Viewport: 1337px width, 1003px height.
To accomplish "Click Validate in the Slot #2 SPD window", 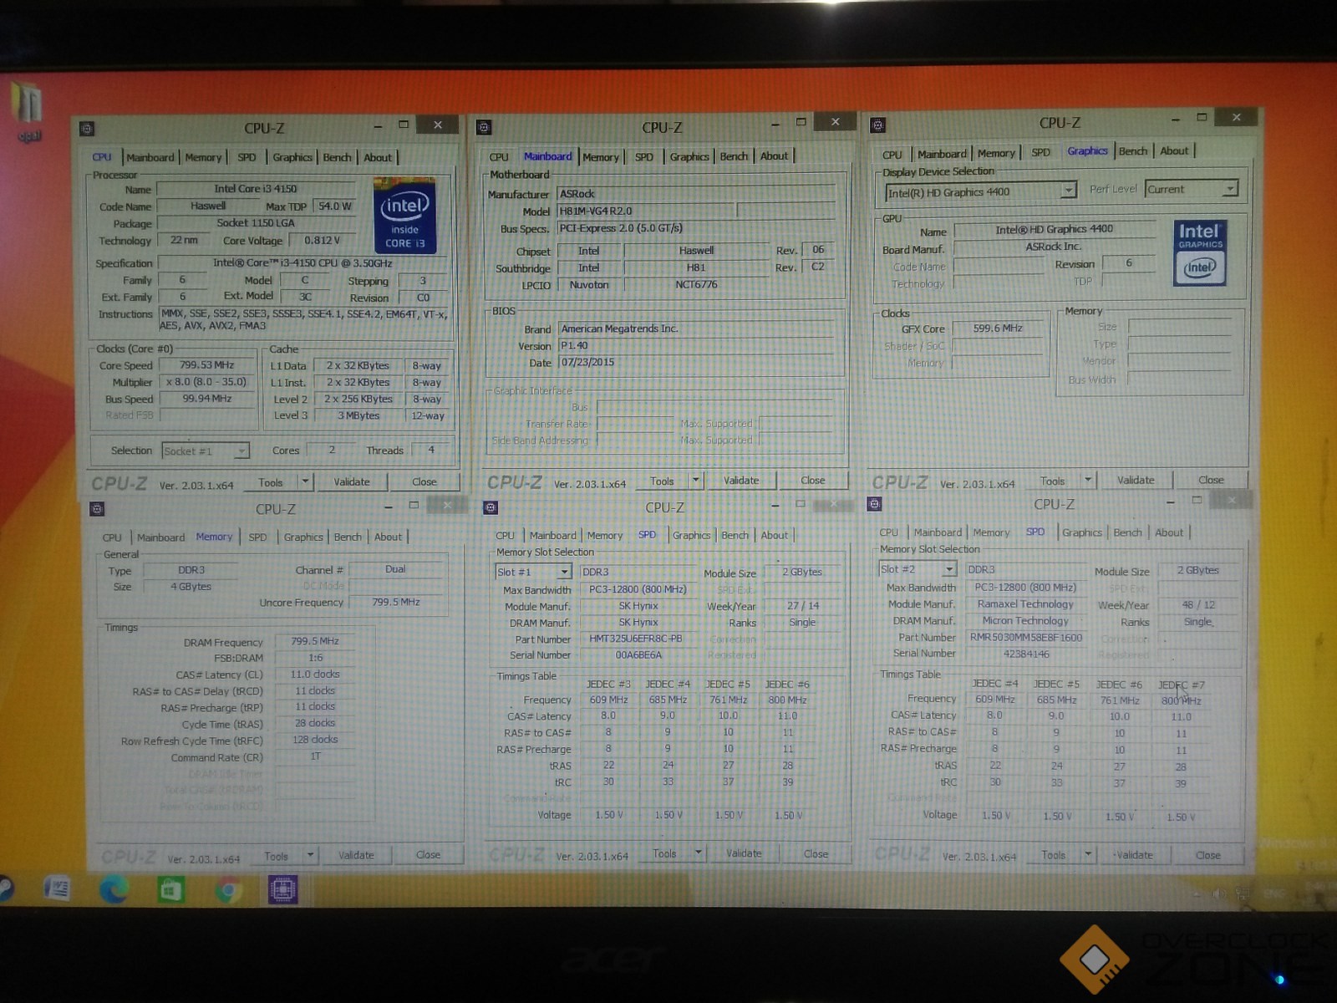I will point(1134,854).
